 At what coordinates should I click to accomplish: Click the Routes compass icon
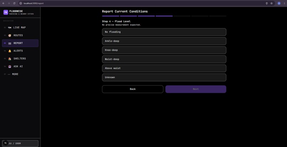[10, 35]
